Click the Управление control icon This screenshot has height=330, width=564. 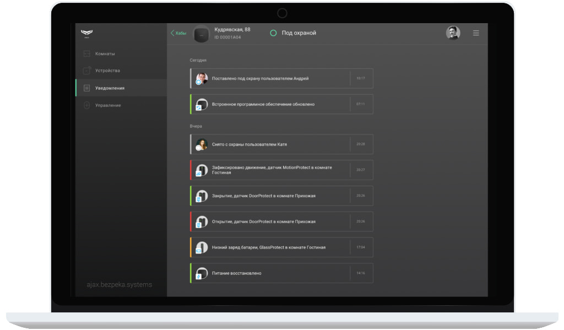tap(86, 105)
